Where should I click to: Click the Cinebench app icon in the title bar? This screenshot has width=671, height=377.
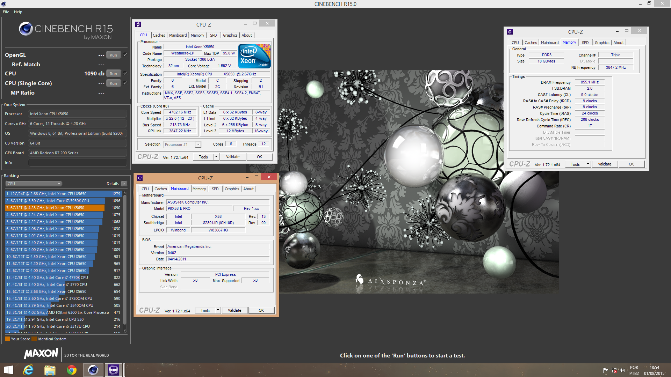tap(3, 4)
